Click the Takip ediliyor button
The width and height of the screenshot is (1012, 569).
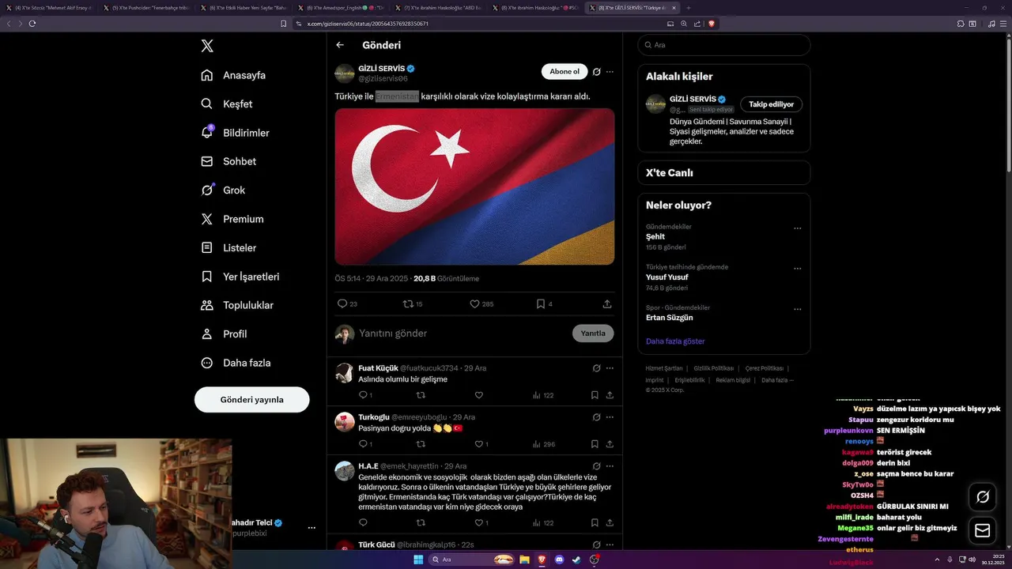(x=772, y=104)
